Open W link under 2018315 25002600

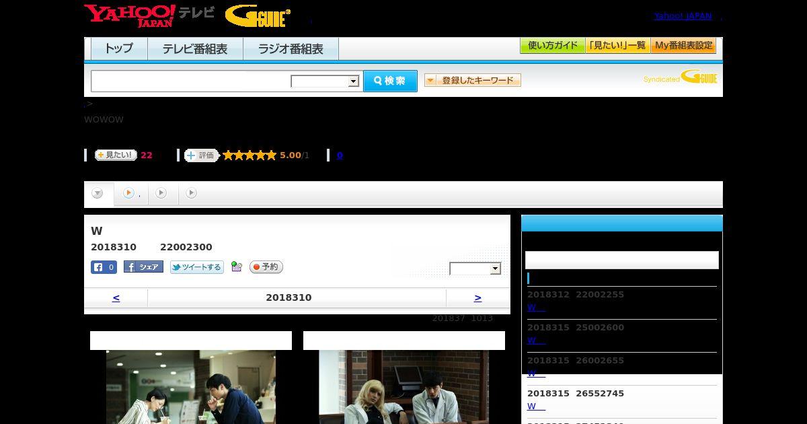click(535, 341)
